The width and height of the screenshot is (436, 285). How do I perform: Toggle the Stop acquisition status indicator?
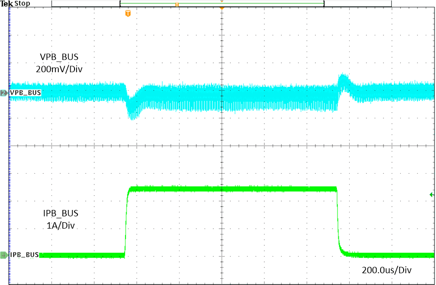(23, 3)
